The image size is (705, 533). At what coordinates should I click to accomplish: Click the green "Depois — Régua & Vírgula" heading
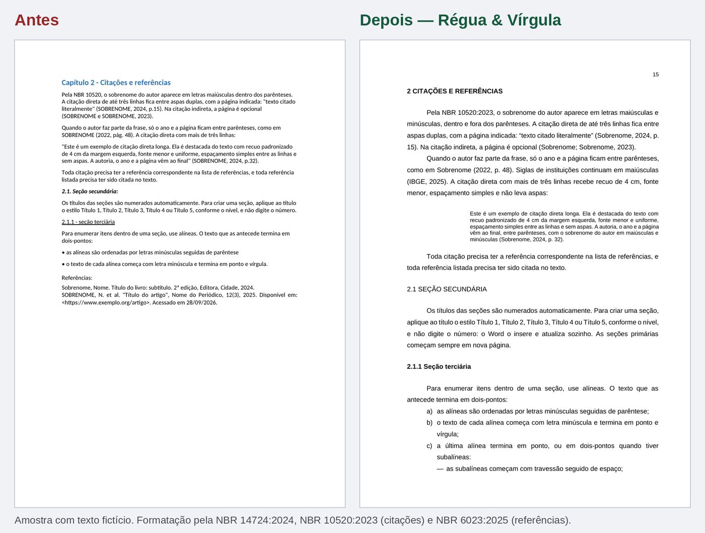pyautogui.click(x=460, y=20)
